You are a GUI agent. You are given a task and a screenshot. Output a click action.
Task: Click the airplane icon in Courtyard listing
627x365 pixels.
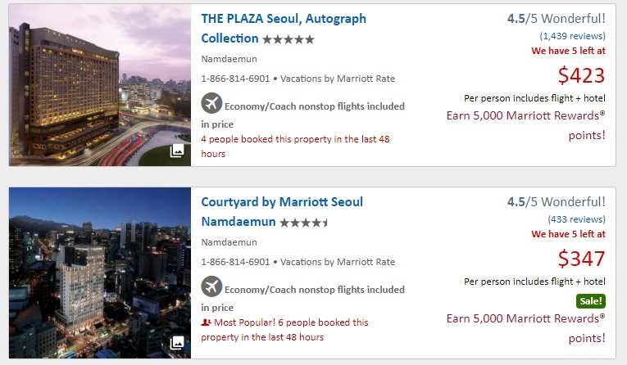[x=211, y=287]
